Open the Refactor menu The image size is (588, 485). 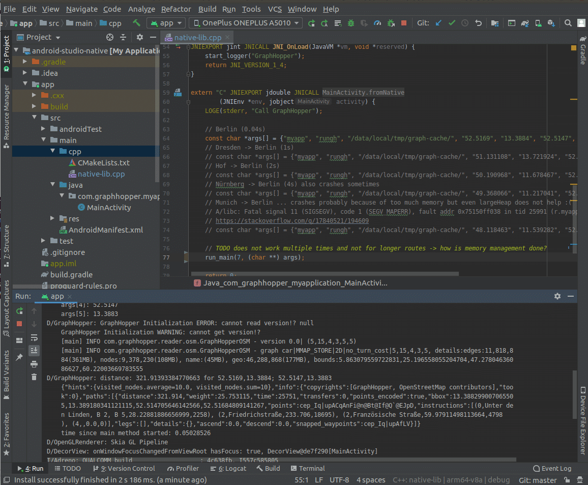(x=176, y=9)
